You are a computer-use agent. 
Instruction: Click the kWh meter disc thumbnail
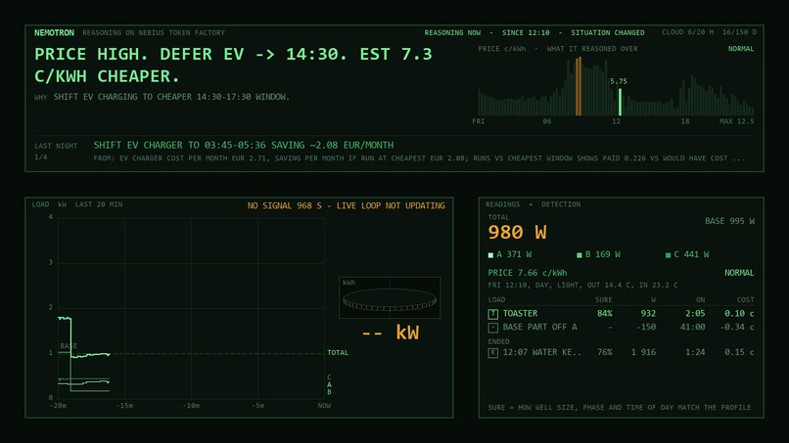tap(390, 297)
